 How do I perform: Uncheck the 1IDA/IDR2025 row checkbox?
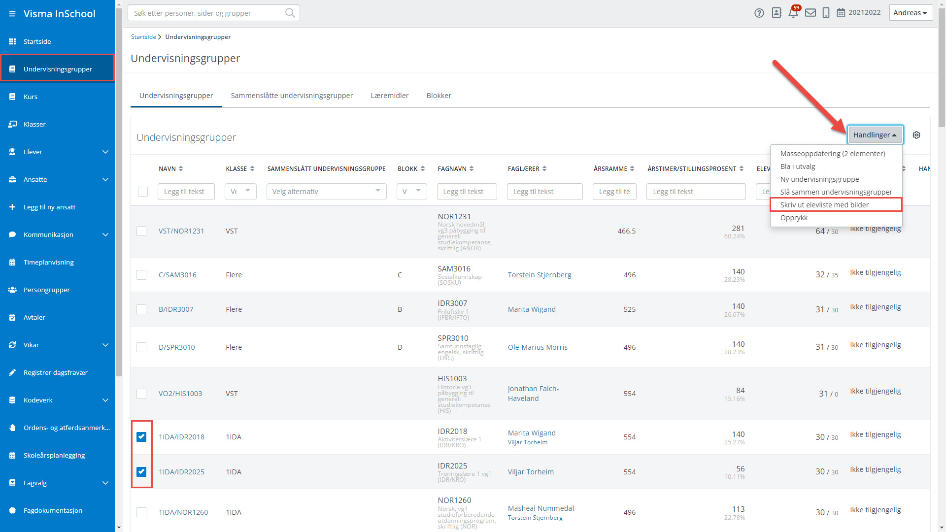[141, 472]
